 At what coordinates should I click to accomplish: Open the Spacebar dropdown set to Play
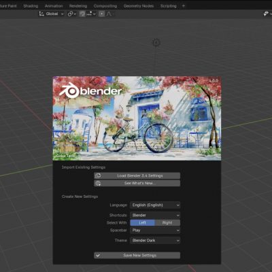[x=155, y=231]
